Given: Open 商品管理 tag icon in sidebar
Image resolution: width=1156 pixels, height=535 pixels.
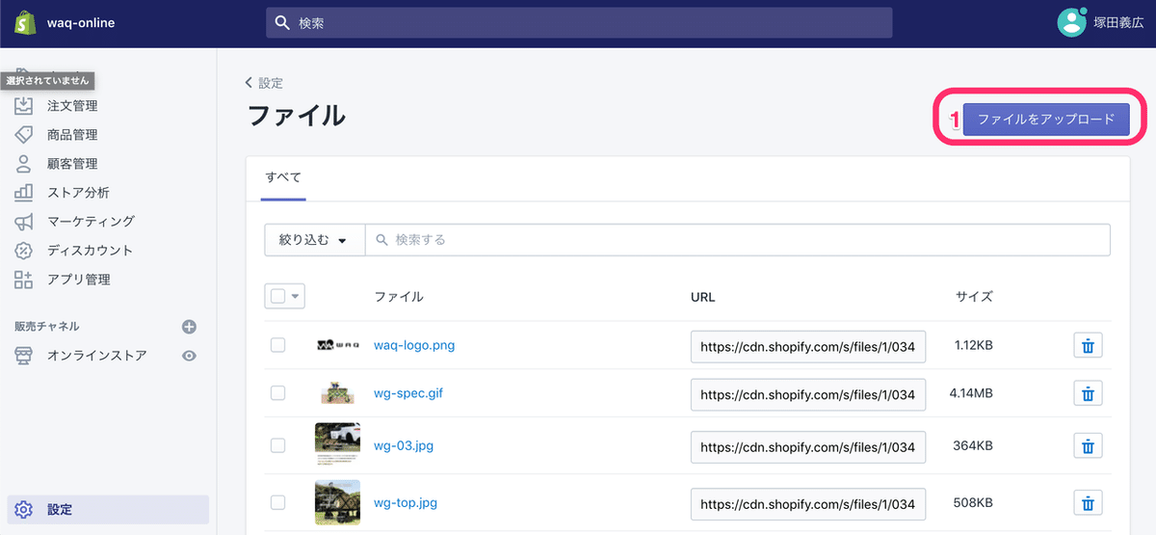Looking at the screenshot, I should pos(24,135).
